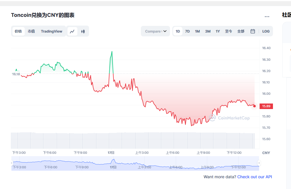Select 全部 (all) time range
This screenshot has width=291, height=189.
pos(241,31)
